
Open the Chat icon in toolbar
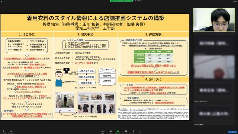(111, 131)
